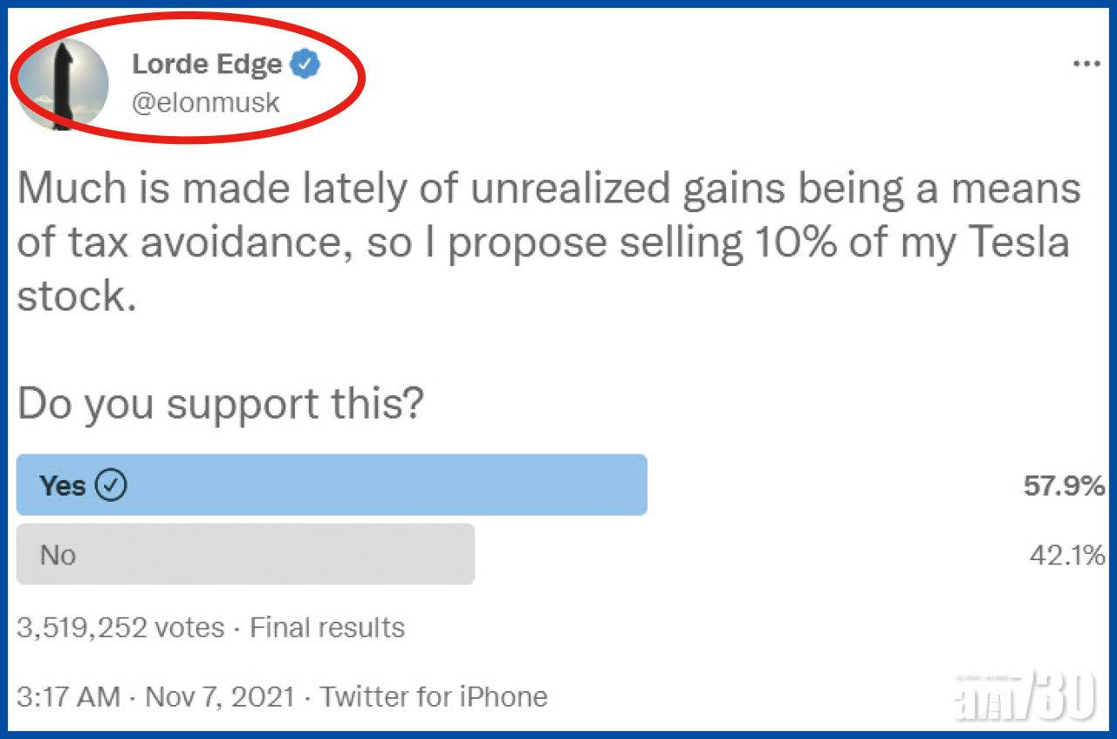Click the checkmark icon beside Yes
This screenshot has width=1117, height=739.
coord(111,485)
